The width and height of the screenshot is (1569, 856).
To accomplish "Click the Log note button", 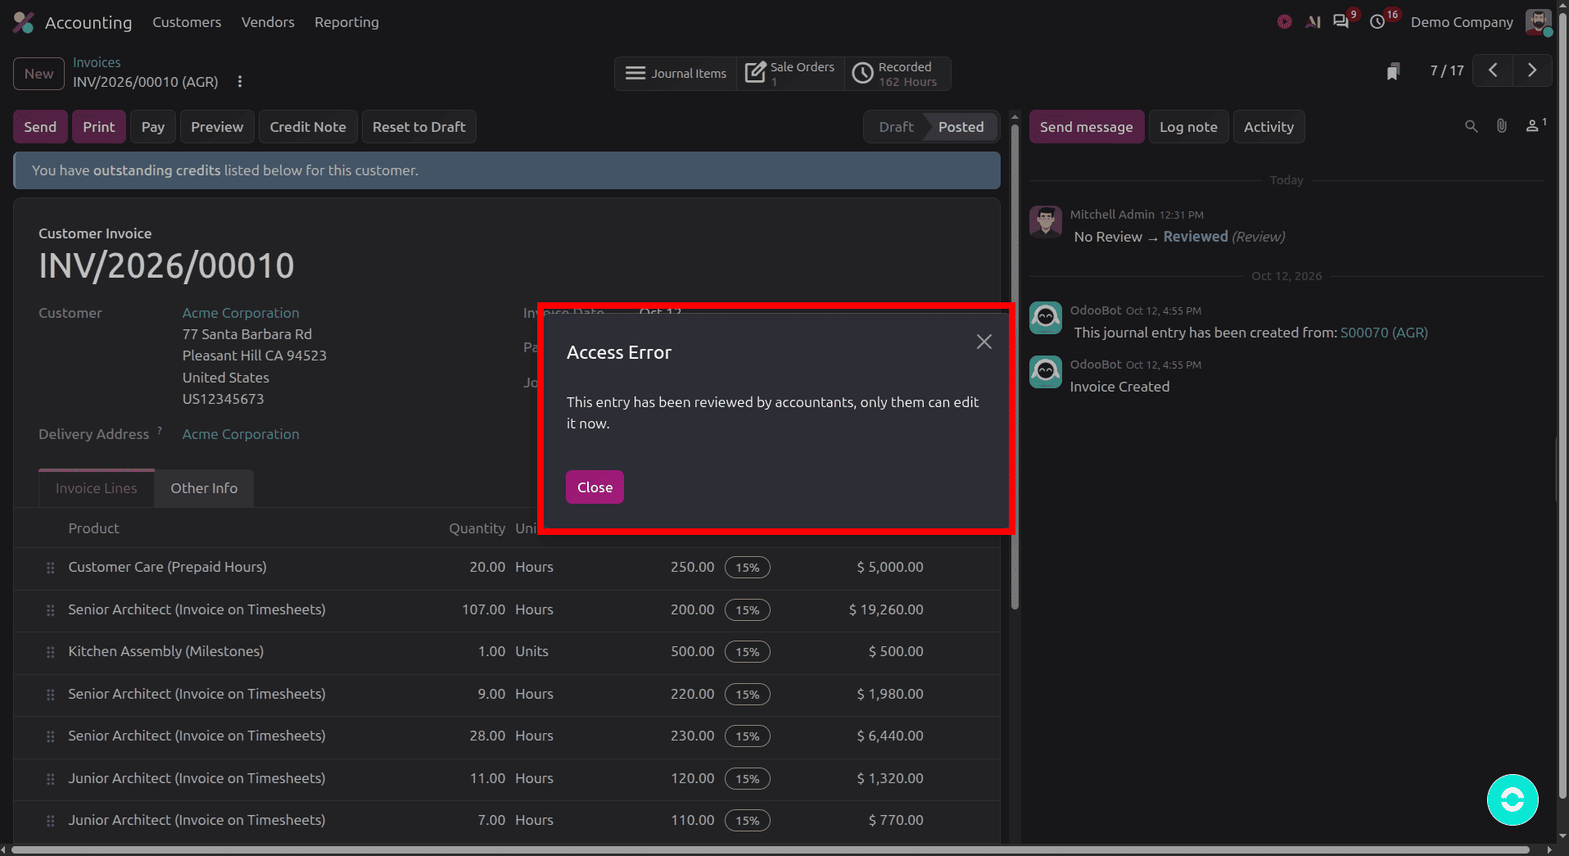I will [1188, 127].
